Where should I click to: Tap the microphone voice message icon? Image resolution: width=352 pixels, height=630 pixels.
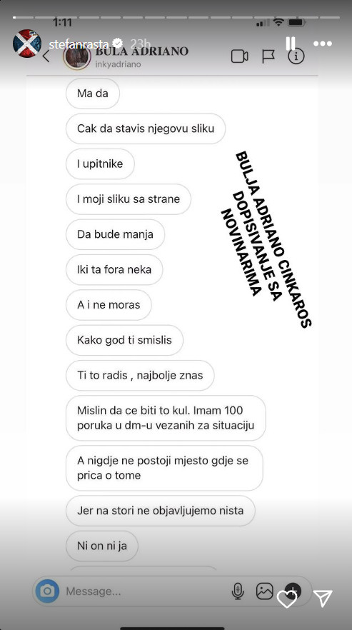(238, 591)
